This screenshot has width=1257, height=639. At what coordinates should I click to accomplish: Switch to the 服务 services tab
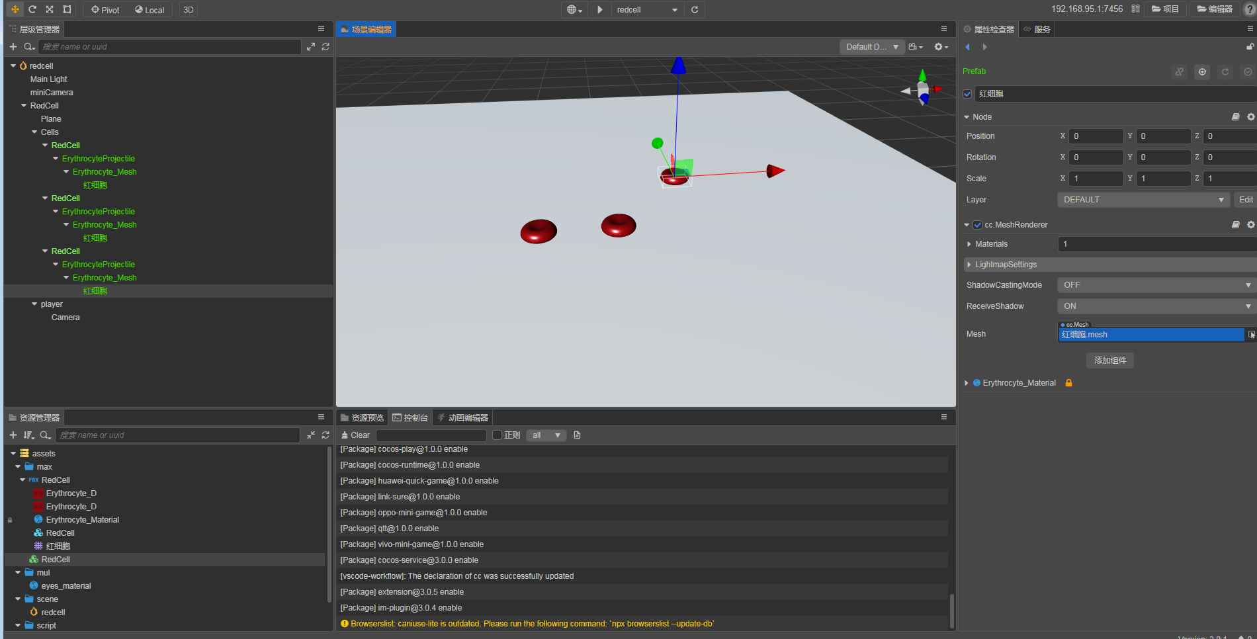point(1037,29)
